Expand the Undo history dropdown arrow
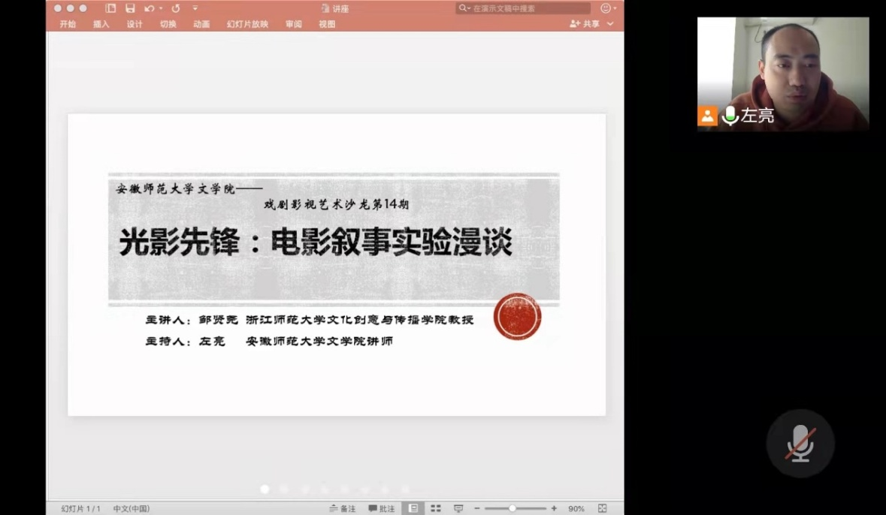 pos(160,8)
